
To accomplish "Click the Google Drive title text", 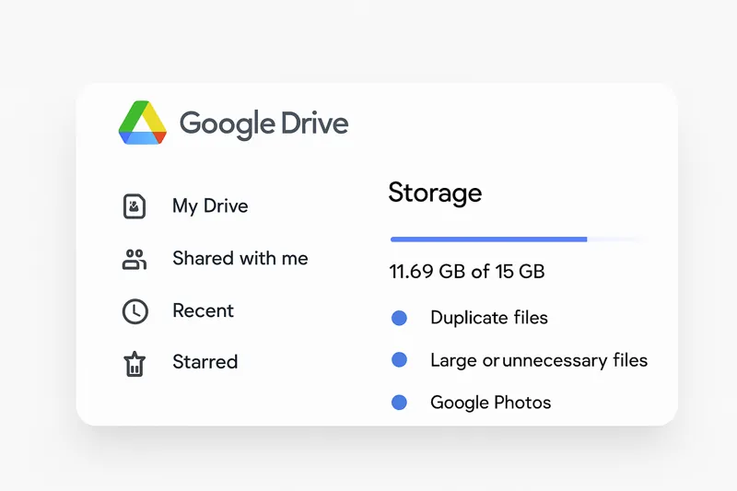I will pyautogui.click(x=263, y=124).
